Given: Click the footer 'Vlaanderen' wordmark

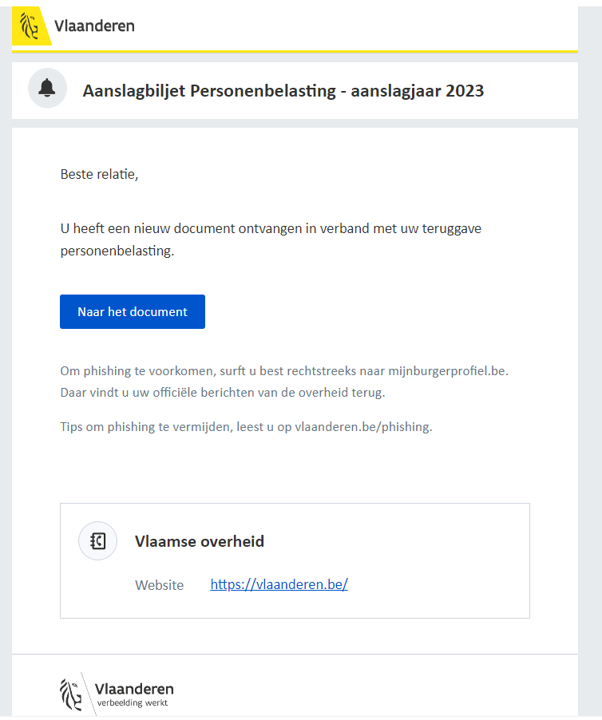Looking at the screenshot, I should click(134, 689).
